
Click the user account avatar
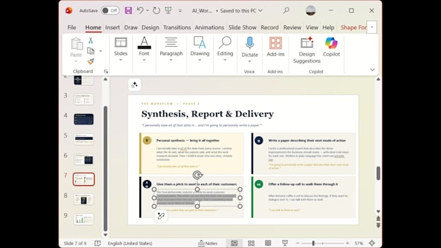tap(311, 10)
